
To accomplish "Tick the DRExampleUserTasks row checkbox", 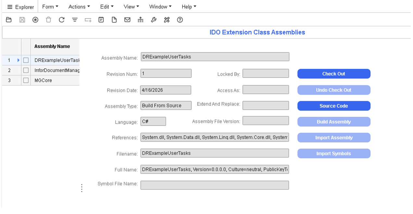I will click(26, 60).
